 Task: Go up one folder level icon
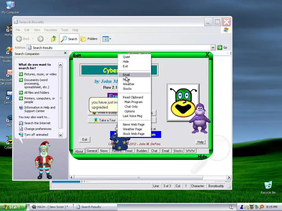[x=54, y=39]
